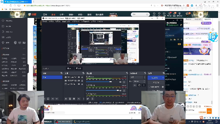Viewport: 220px width, 124px height.
Task: Add a configurable transition
Action: 135,85
